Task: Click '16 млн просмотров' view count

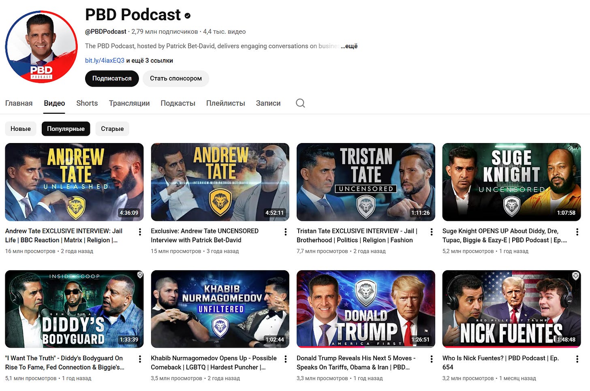Action: (x=30, y=251)
